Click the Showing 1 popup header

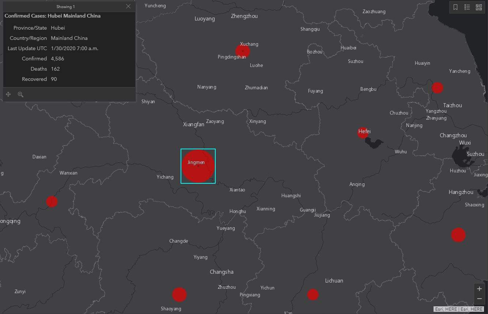pyautogui.click(x=65, y=6)
